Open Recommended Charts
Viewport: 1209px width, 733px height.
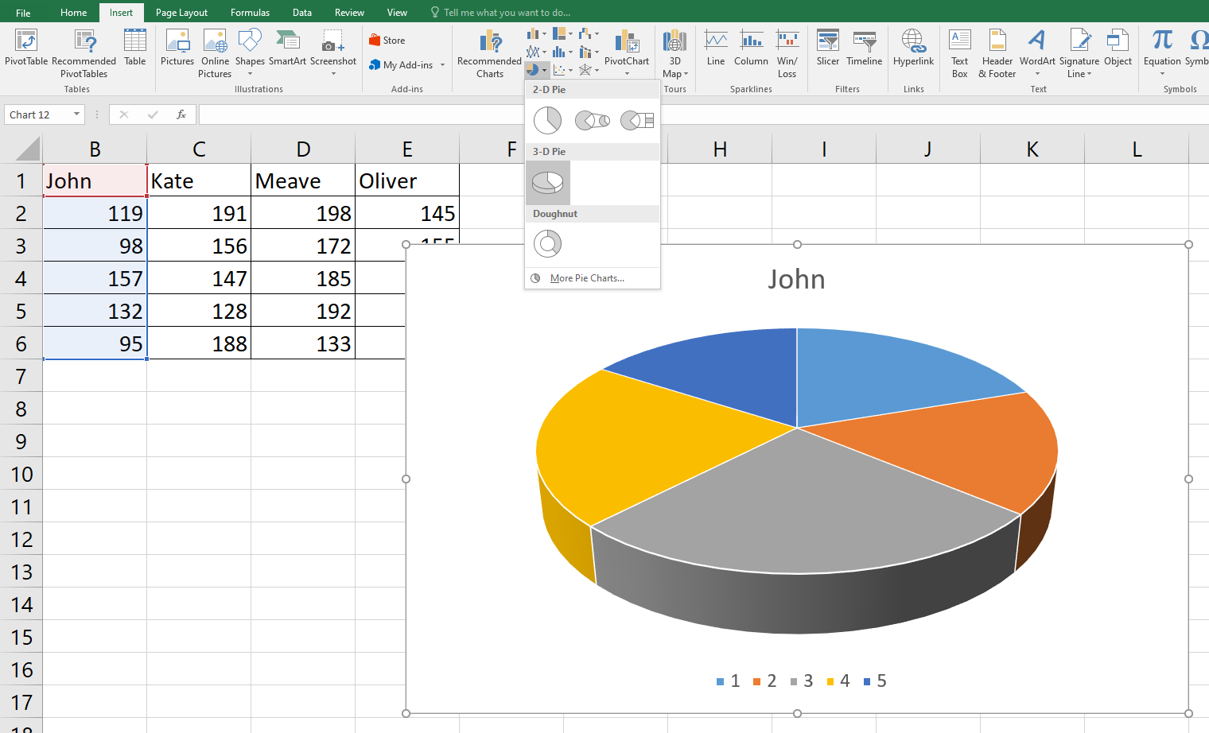coord(490,54)
